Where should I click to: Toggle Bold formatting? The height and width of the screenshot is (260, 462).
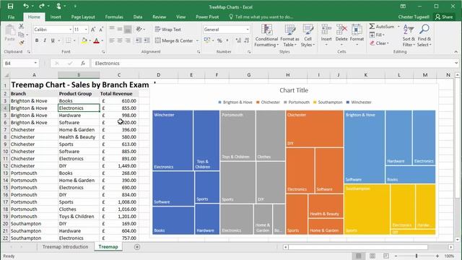point(37,40)
